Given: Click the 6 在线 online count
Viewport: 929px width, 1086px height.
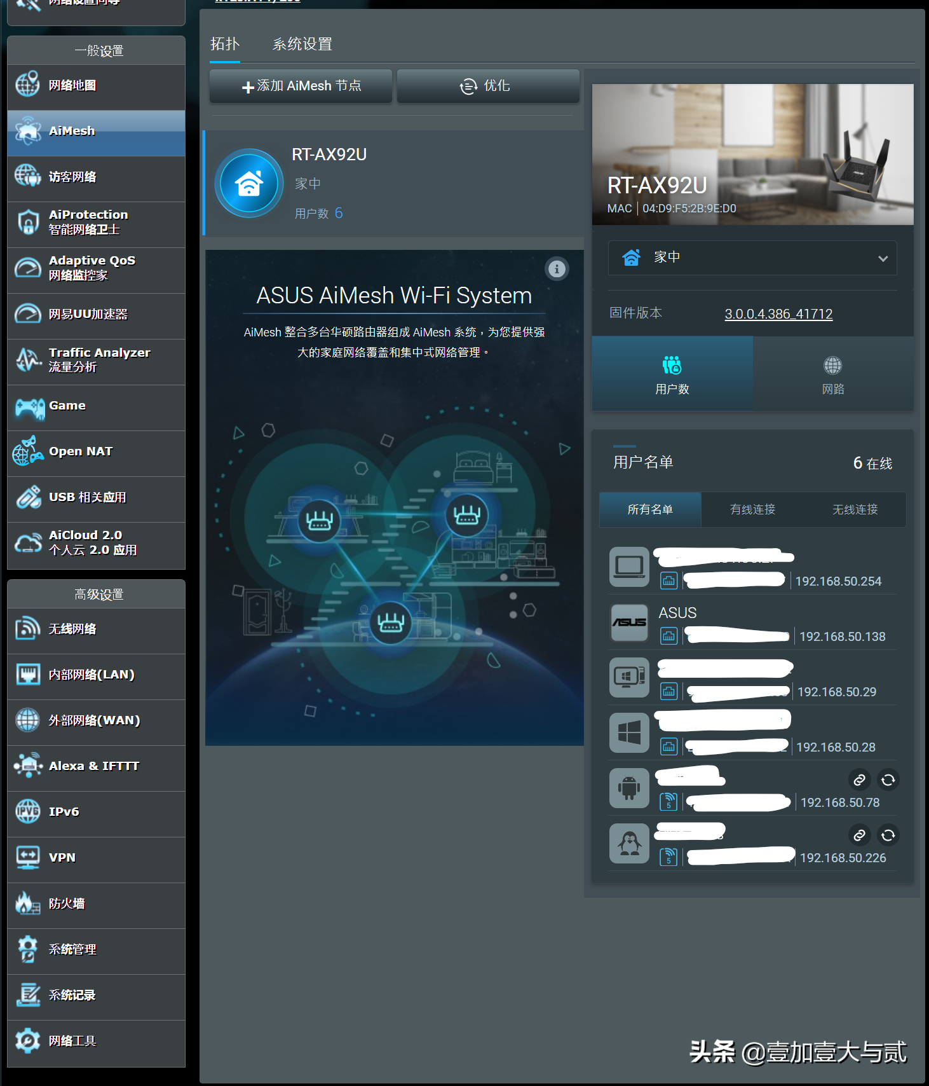Looking at the screenshot, I should click(872, 463).
